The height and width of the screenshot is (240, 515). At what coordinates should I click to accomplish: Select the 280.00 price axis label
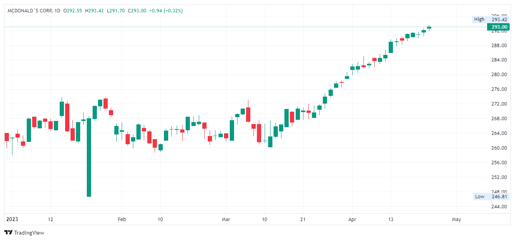coord(499,75)
